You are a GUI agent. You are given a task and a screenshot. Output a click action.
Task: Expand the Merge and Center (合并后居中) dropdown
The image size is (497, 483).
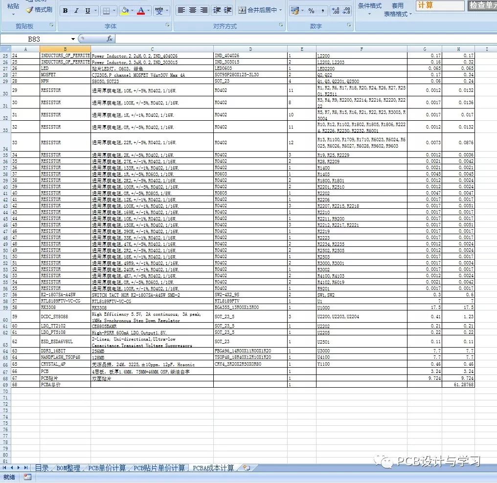(281, 10)
